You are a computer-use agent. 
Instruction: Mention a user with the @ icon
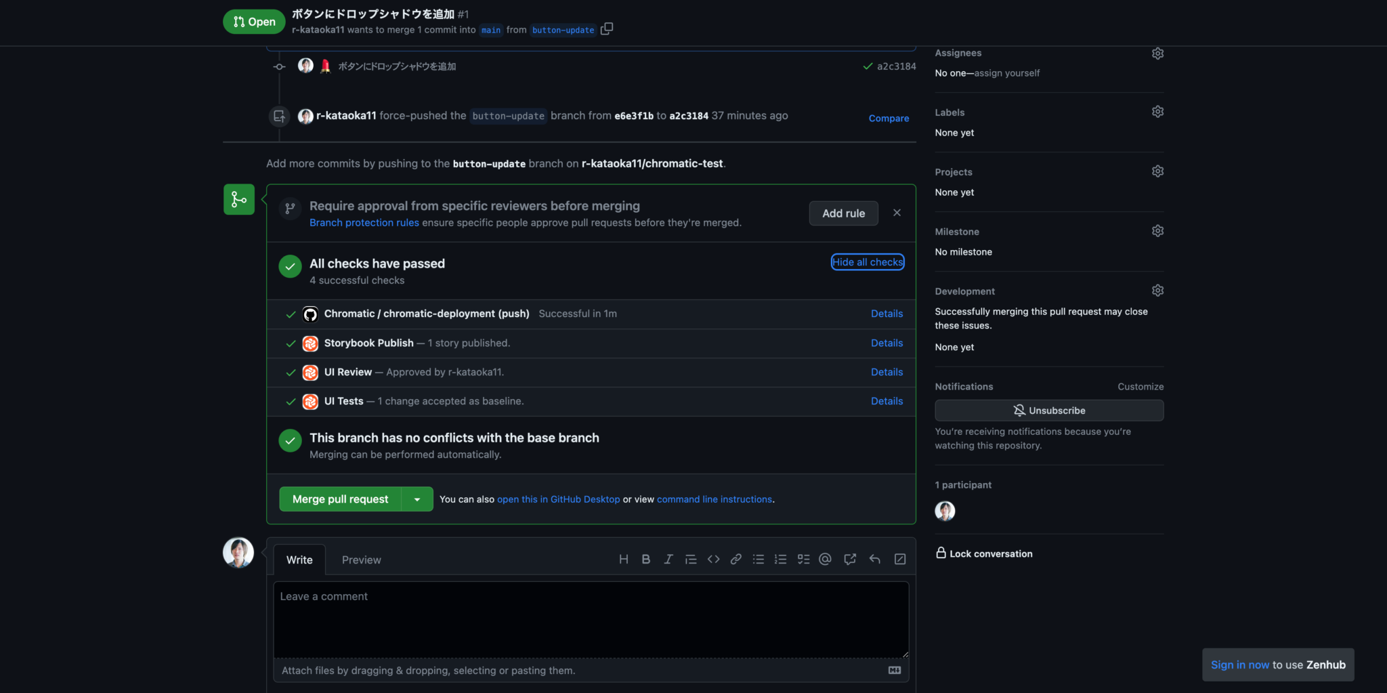point(825,559)
